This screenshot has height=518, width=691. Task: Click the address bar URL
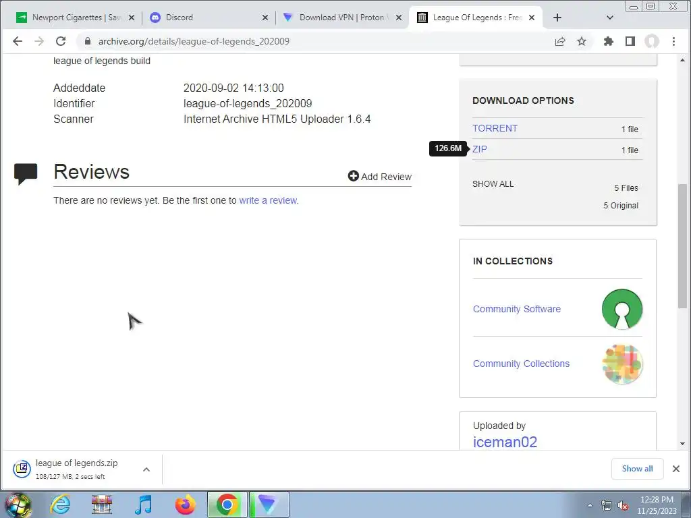pos(194,41)
